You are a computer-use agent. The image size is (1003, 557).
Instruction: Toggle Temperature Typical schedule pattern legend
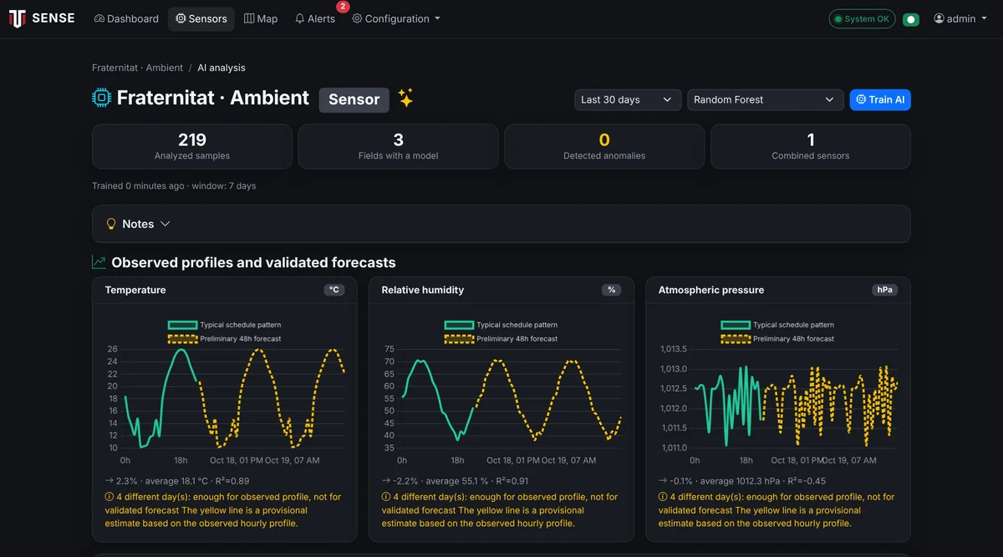224,325
